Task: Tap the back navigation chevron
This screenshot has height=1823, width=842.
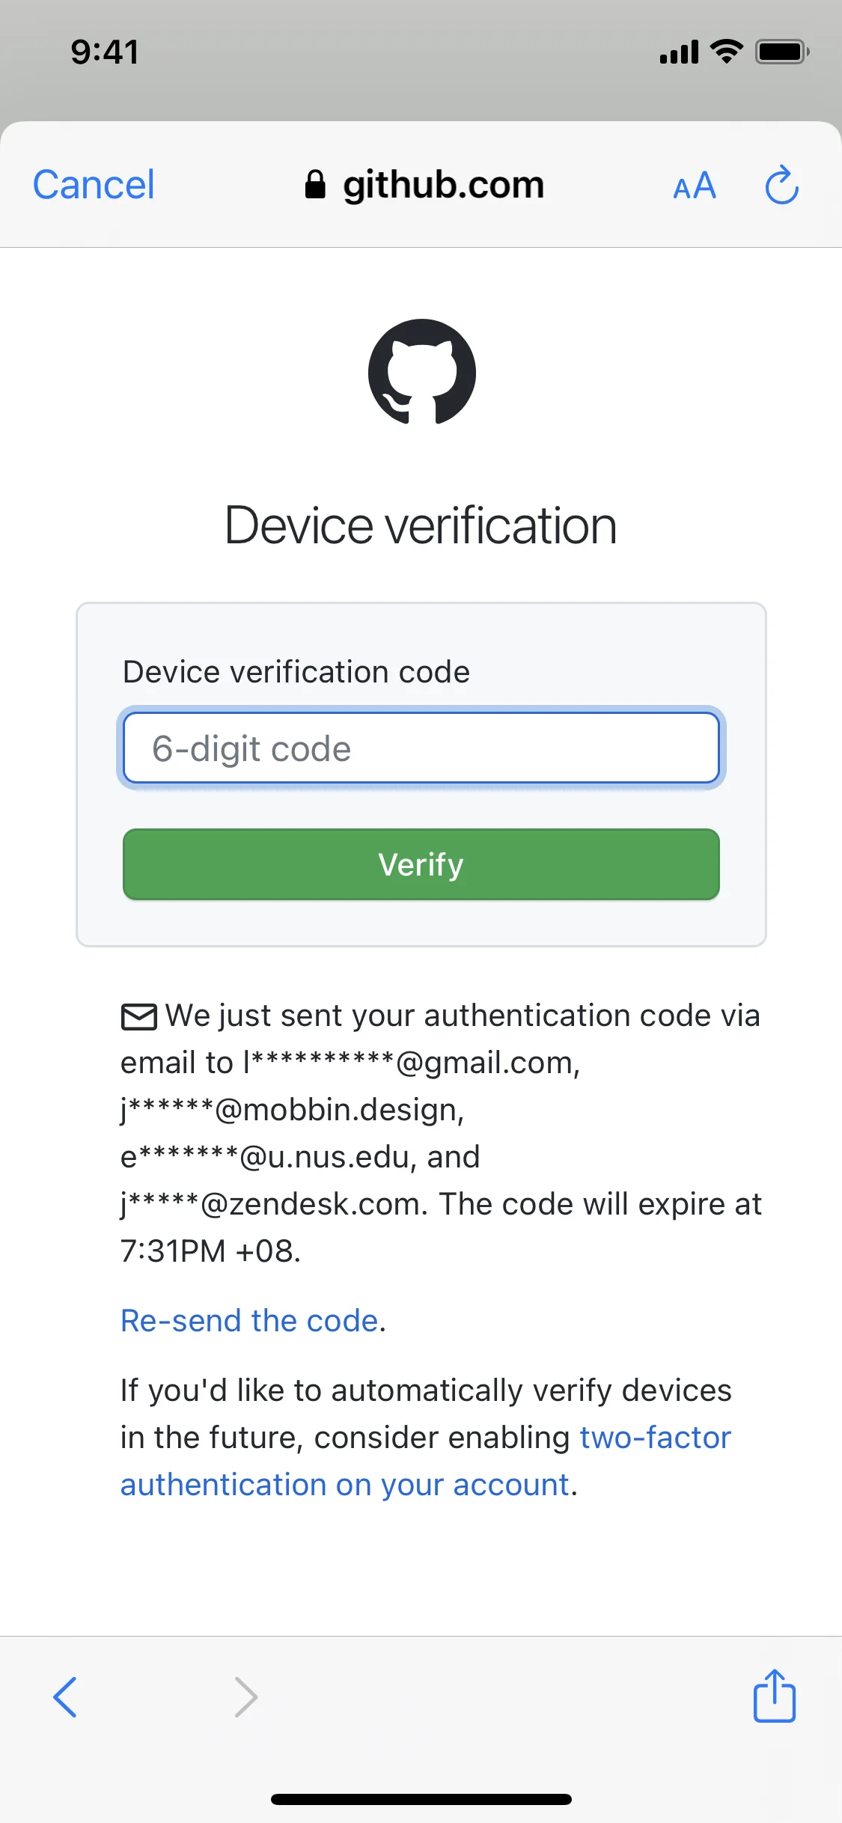Action: (x=66, y=1697)
